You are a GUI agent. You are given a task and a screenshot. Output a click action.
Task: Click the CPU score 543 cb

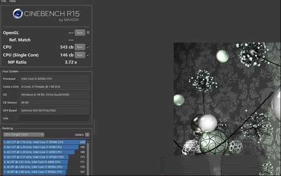tap(67, 47)
